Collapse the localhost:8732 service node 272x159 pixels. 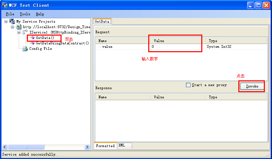click(x=13, y=27)
